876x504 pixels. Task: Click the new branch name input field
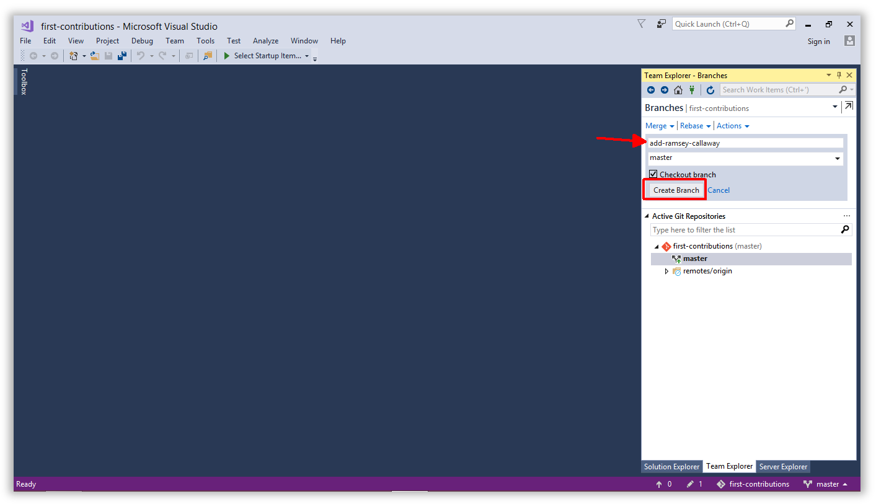coord(744,143)
